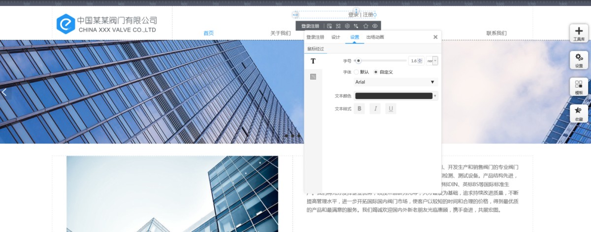The height and width of the screenshot is (232, 591).
Task: Expand the 文本颜色 color dropdown arrow
Action: click(x=435, y=96)
